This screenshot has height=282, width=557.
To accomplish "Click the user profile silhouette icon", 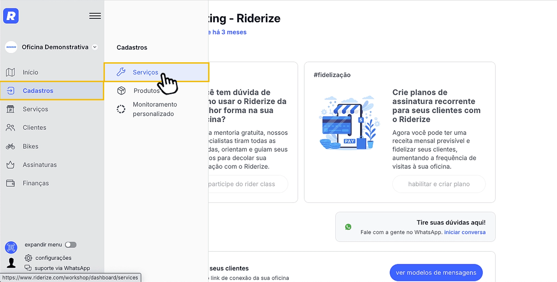I will 11,263.
